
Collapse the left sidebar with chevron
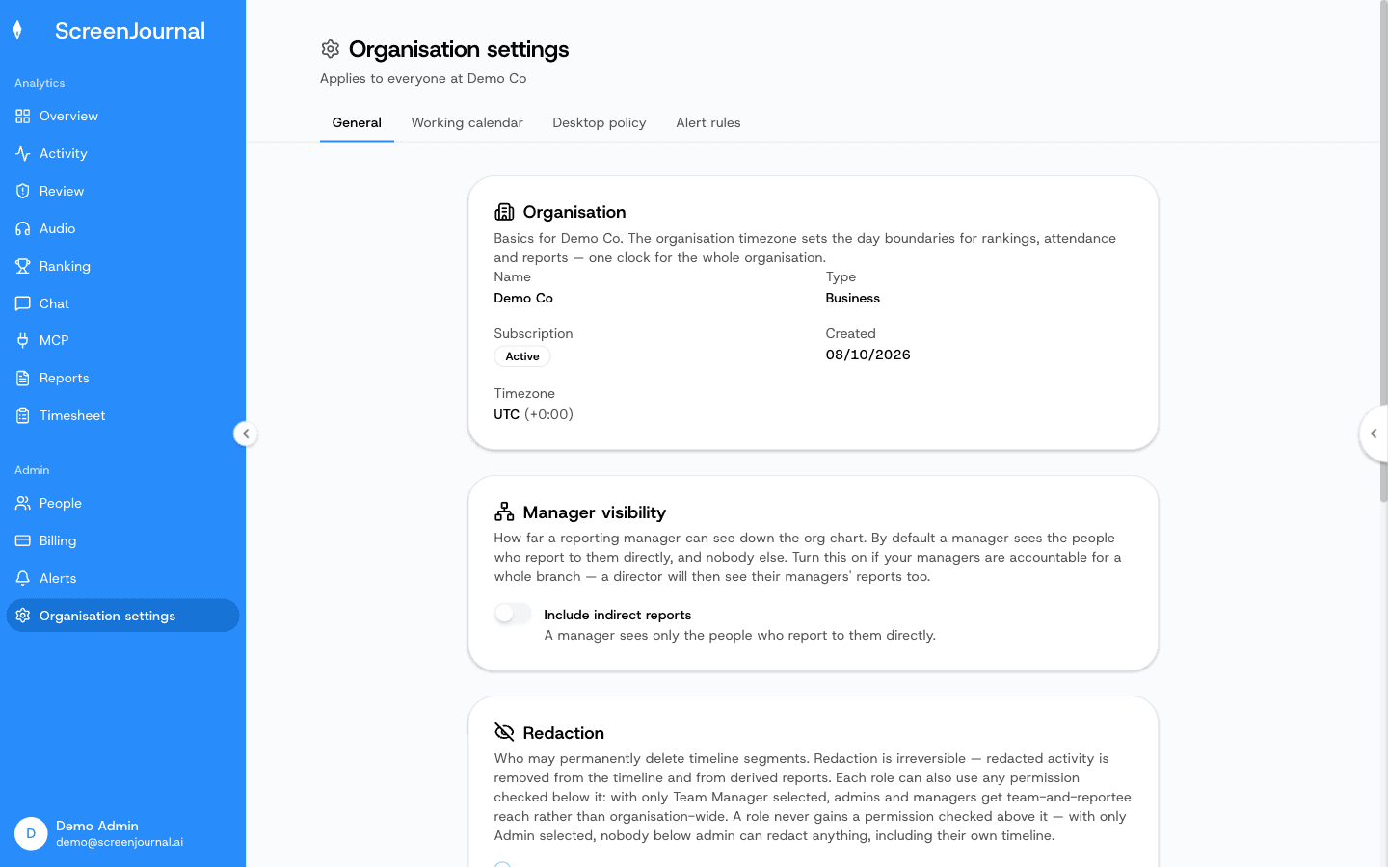pyautogui.click(x=246, y=433)
